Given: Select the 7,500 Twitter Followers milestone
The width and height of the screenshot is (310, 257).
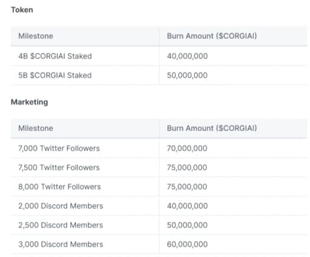Looking at the screenshot, I should pyautogui.click(x=59, y=168).
